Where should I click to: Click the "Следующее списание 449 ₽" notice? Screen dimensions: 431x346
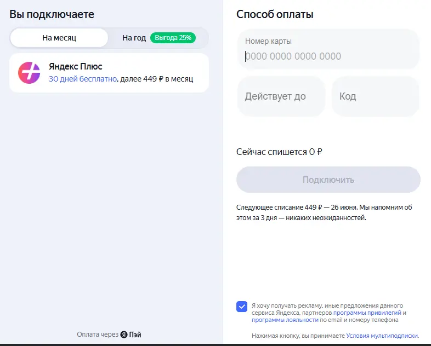click(x=324, y=212)
